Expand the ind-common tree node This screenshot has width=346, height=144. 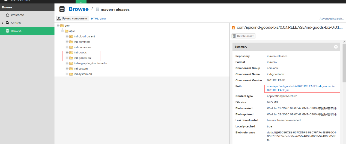pos(67,42)
